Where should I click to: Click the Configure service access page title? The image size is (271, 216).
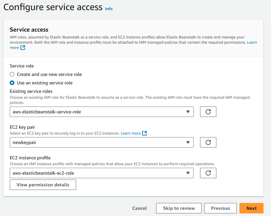[x=53, y=7]
